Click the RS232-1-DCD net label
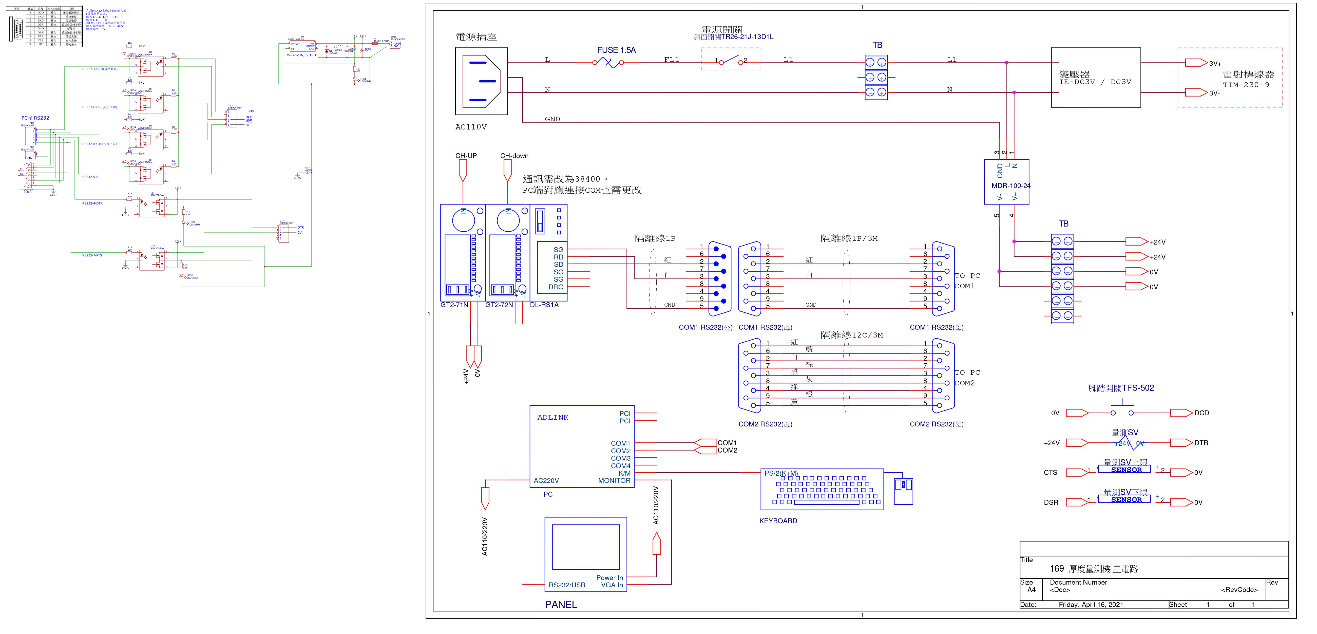Viewport: 1317px width, 634px height. (x=100, y=69)
